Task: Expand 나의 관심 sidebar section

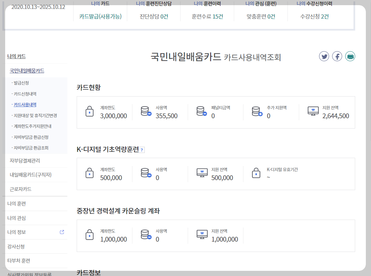Action: (17, 218)
